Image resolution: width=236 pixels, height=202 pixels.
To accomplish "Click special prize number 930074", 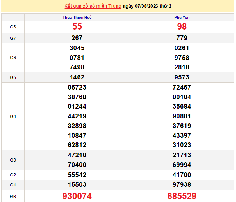I will (77, 196).
